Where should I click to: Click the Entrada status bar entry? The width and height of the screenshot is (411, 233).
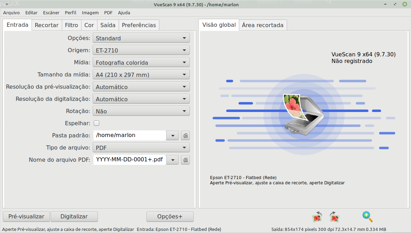179,229
